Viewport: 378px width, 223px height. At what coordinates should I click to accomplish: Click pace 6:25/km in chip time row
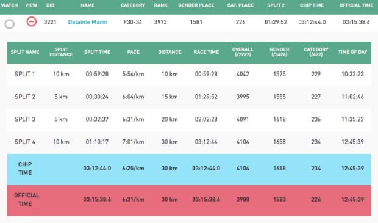133,169
